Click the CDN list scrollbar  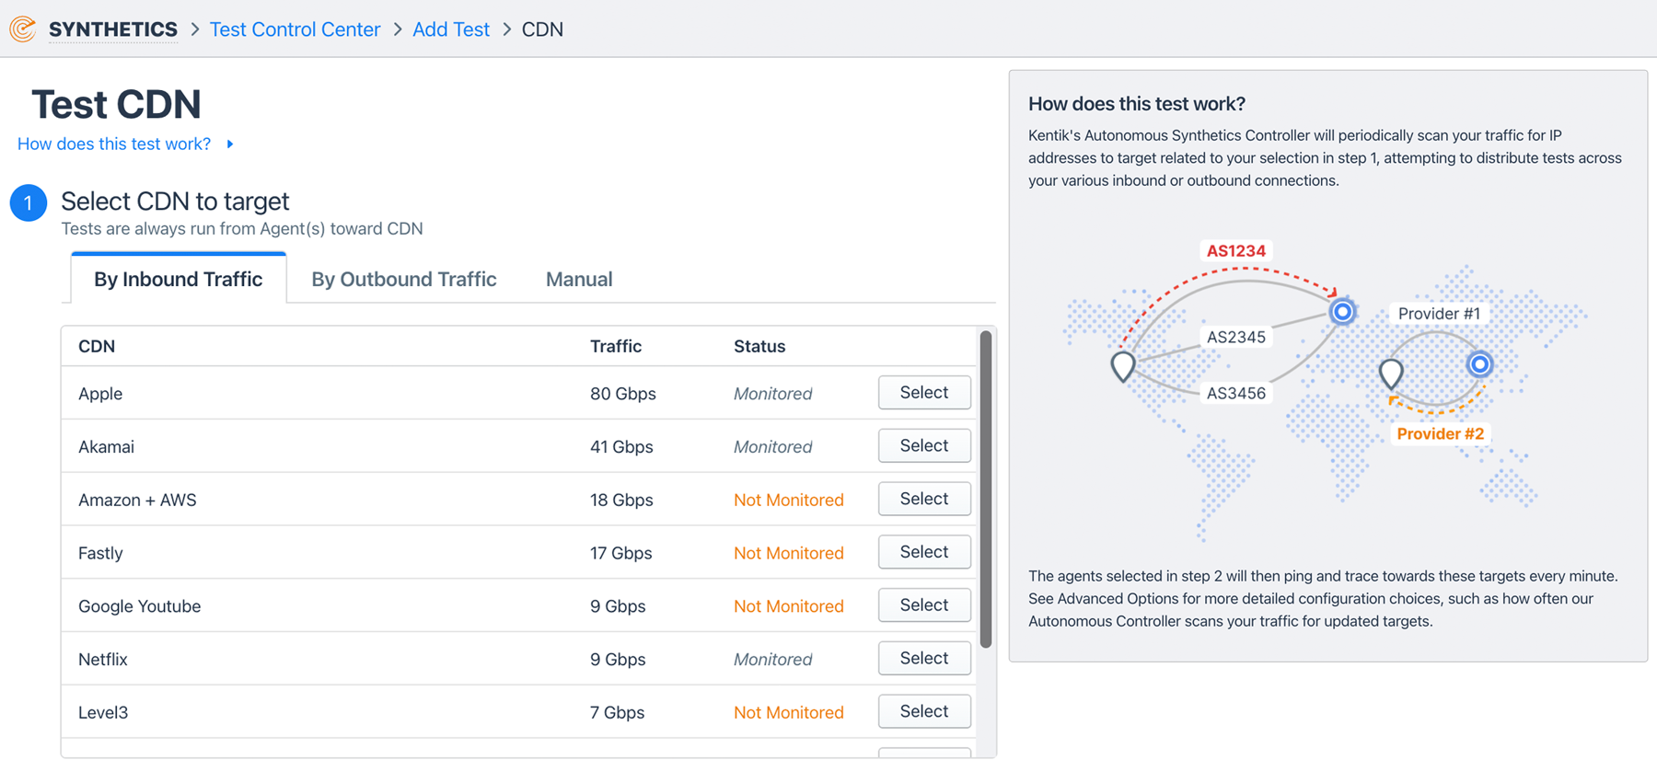click(986, 489)
